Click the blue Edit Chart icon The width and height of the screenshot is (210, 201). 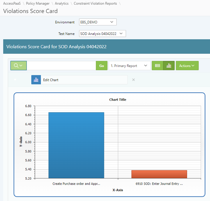click(x=36, y=80)
